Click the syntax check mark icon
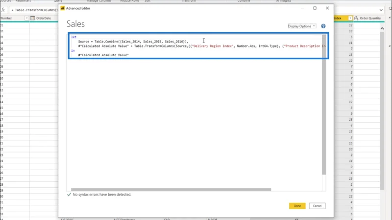 pos(69,194)
